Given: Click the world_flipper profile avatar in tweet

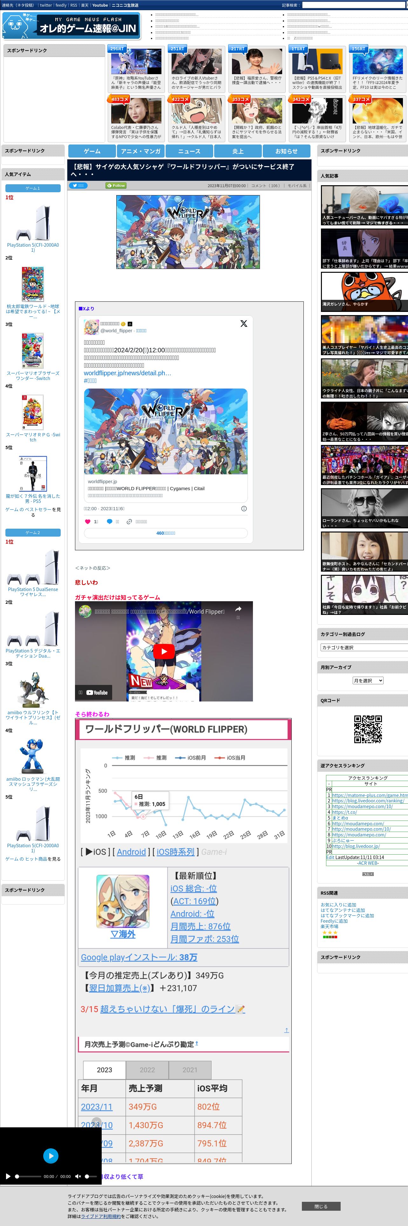Looking at the screenshot, I should [x=91, y=327].
